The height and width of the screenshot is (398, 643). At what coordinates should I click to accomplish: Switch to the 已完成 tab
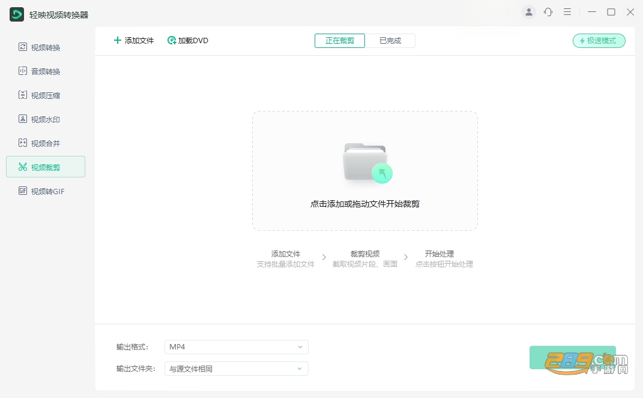390,41
